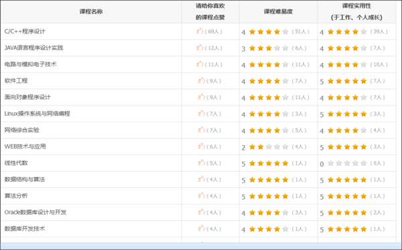The image size is (402, 250).
Task: Select the C/C++程序设计 course name
Action: point(25,31)
